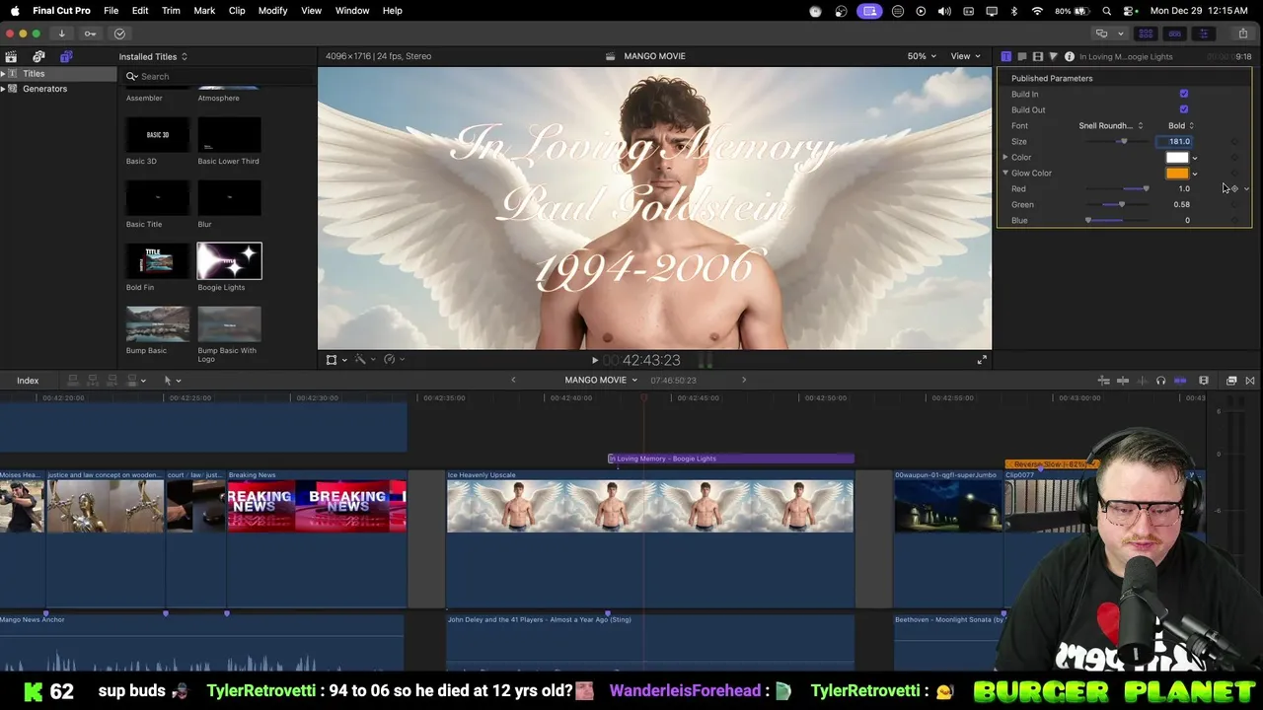Click the import media arrow button
Screen dimensions: 1263x710
coord(61,34)
